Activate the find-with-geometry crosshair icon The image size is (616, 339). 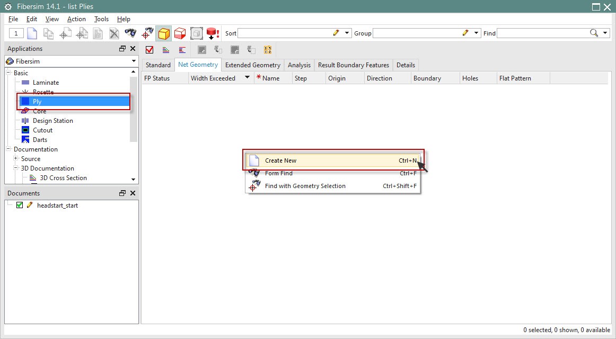point(147,33)
